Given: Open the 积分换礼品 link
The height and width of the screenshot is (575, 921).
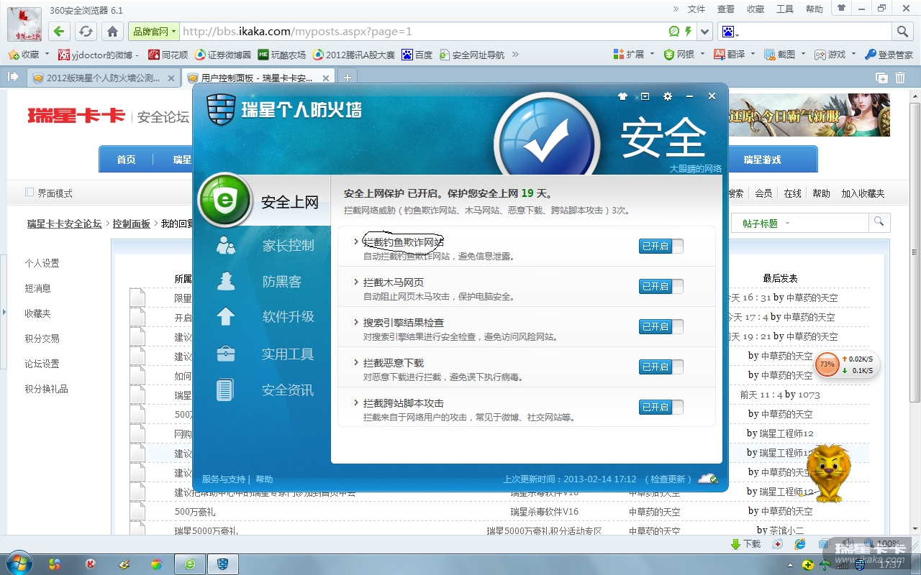Looking at the screenshot, I should (x=46, y=389).
